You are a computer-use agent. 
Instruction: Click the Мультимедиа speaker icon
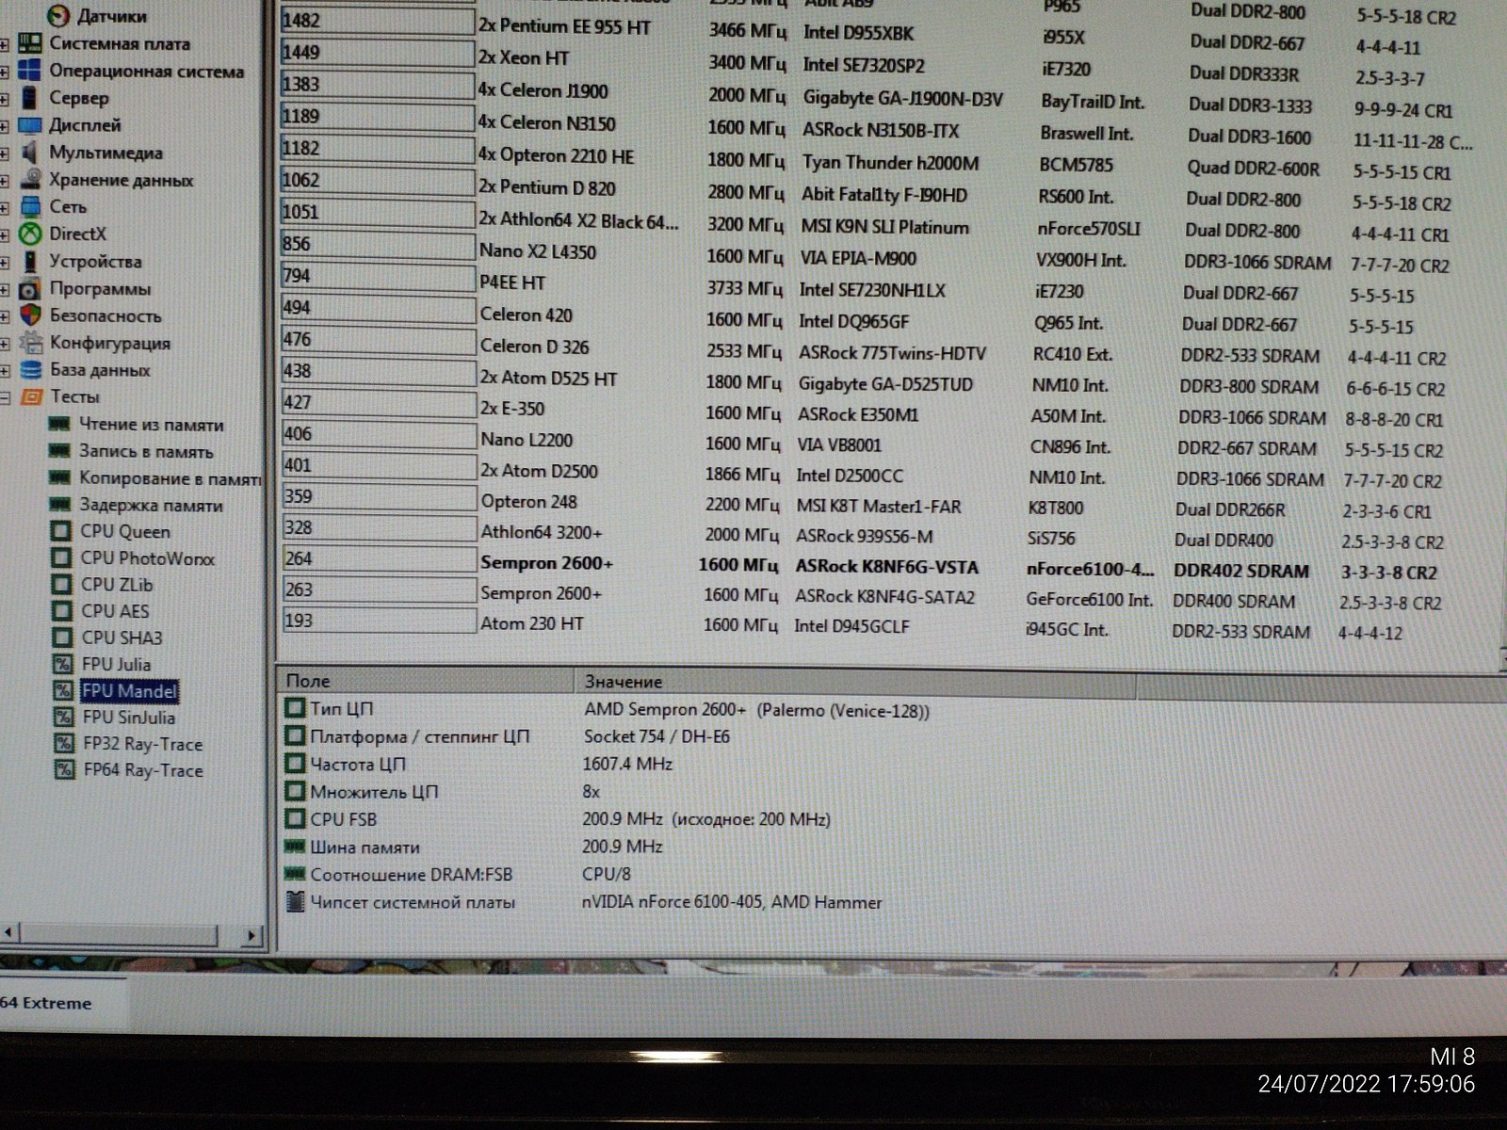point(31,153)
